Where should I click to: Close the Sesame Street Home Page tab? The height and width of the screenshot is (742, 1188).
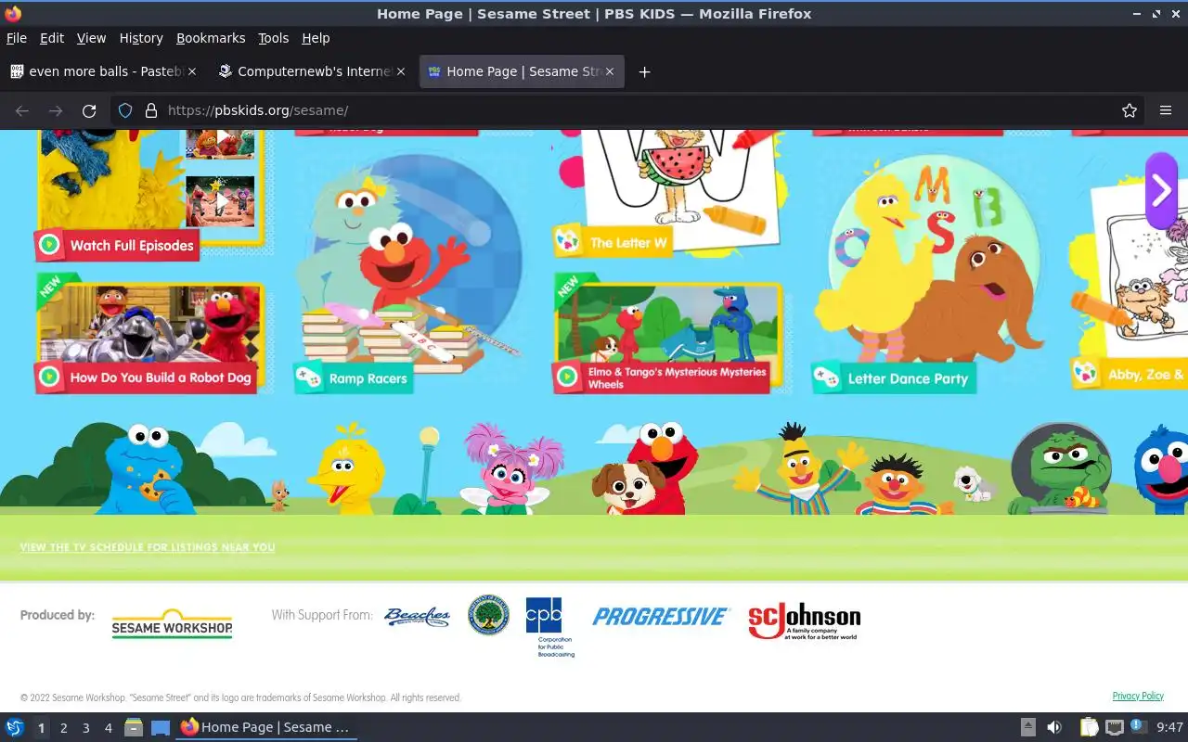coord(610,71)
